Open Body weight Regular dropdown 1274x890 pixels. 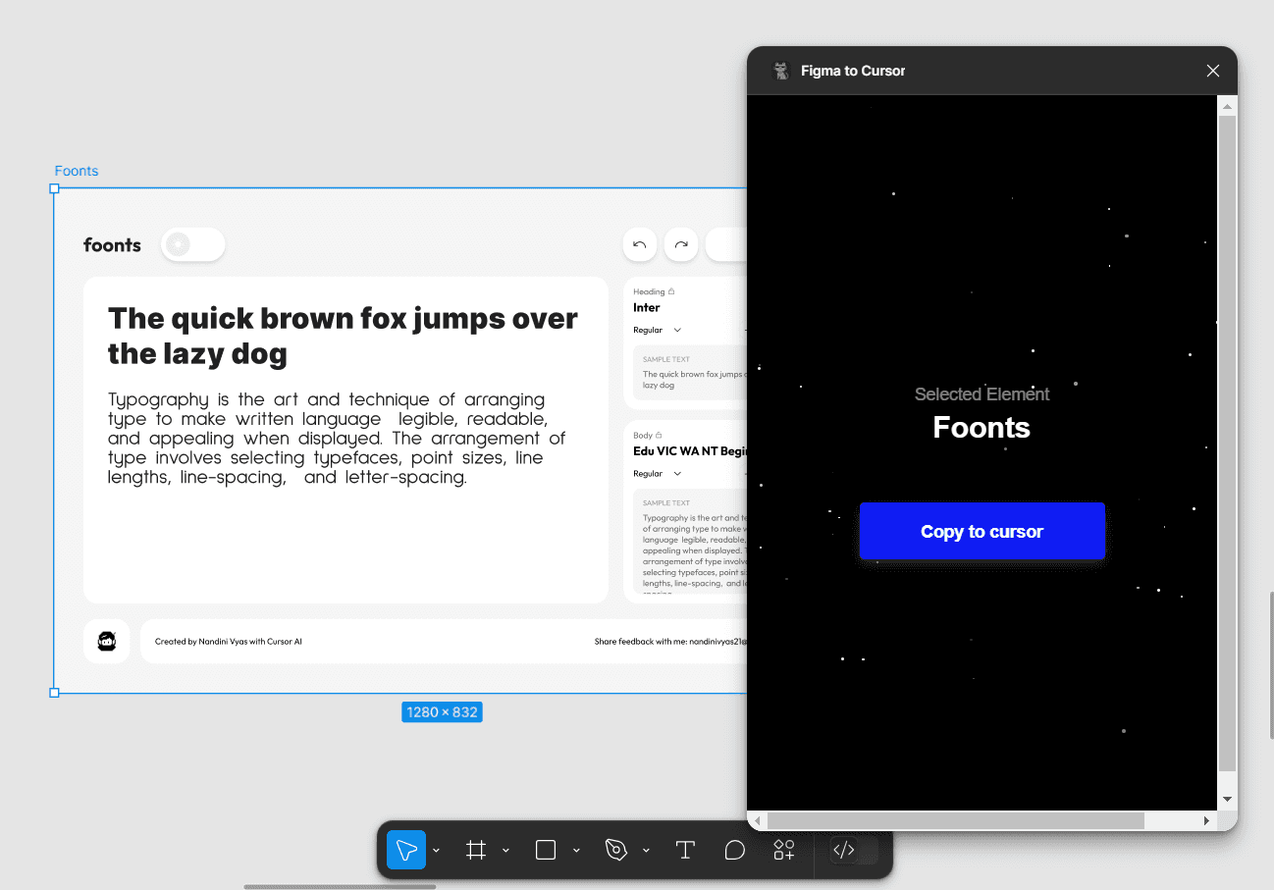(657, 473)
